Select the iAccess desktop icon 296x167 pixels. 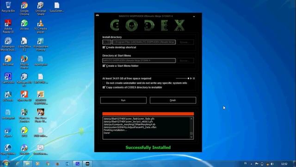tap(25, 25)
